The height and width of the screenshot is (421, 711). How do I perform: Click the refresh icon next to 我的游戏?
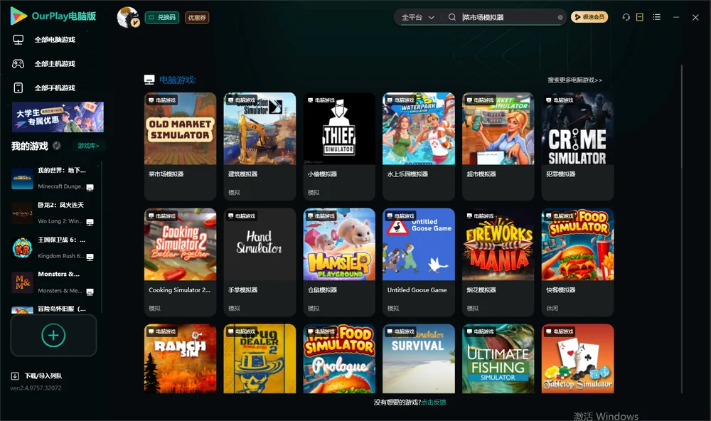coord(57,146)
